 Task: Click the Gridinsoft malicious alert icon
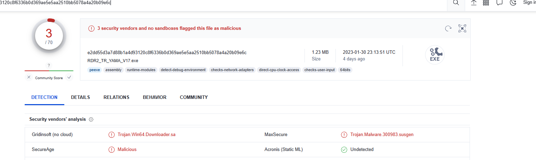[112, 135]
